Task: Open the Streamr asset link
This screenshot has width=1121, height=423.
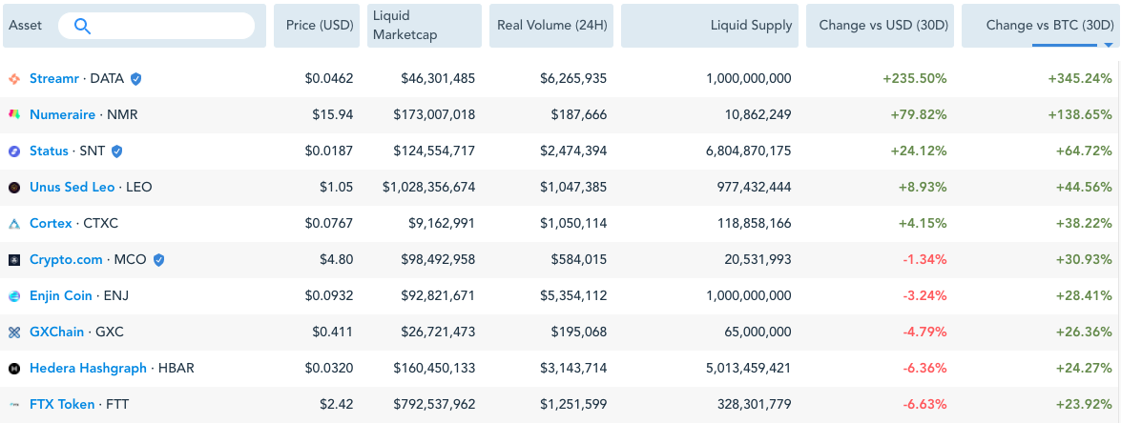Action: [x=53, y=78]
